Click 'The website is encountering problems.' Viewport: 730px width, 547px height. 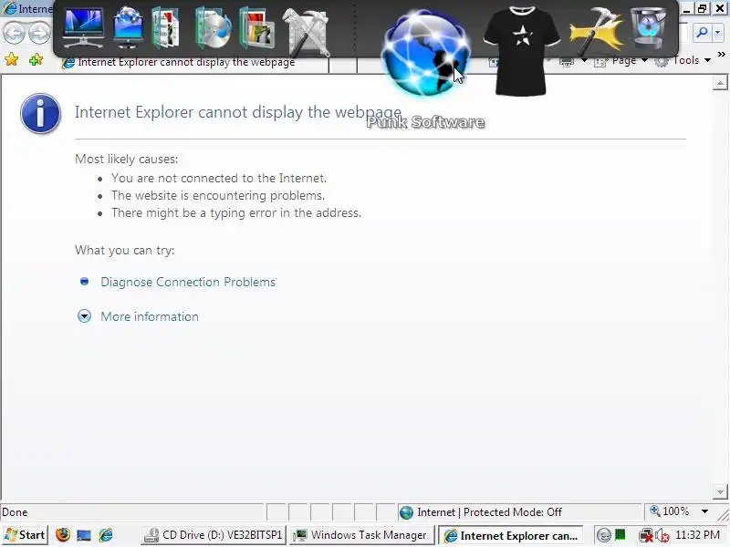218,195
